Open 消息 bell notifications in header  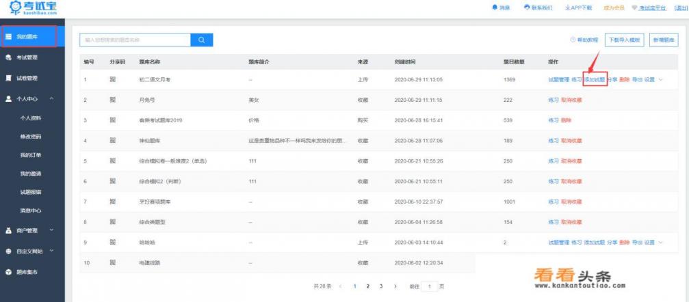point(494,8)
